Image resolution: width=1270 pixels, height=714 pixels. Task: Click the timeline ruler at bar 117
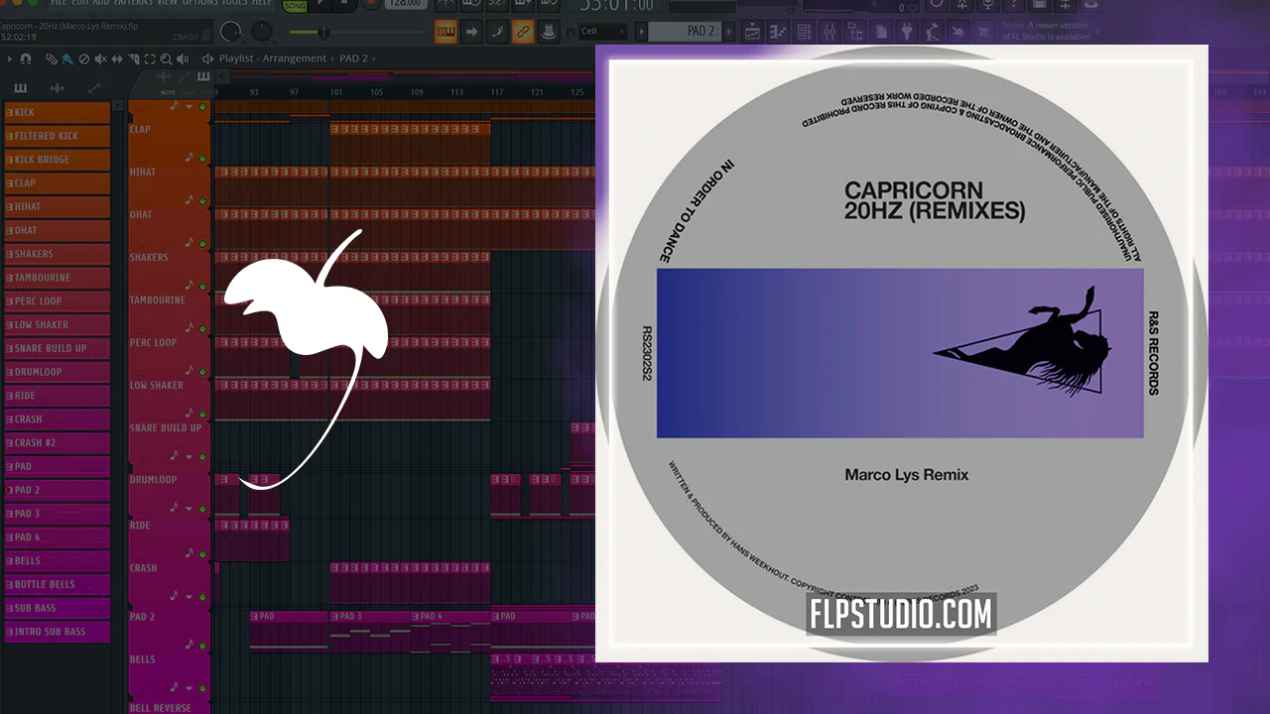(x=497, y=92)
